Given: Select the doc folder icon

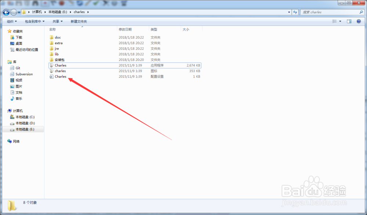Looking at the screenshot, I should click(51, 37).
